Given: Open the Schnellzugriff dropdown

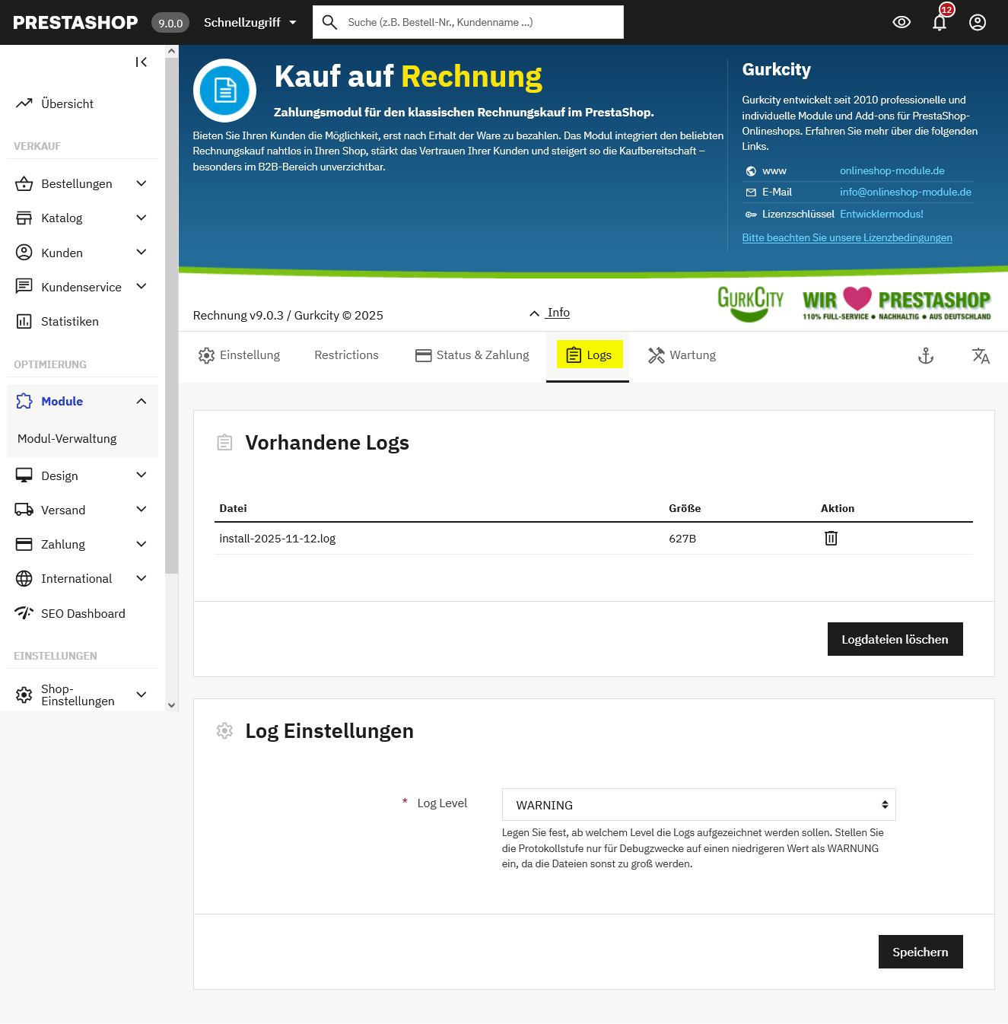Looking at the screenshot, I should [250, 22].
